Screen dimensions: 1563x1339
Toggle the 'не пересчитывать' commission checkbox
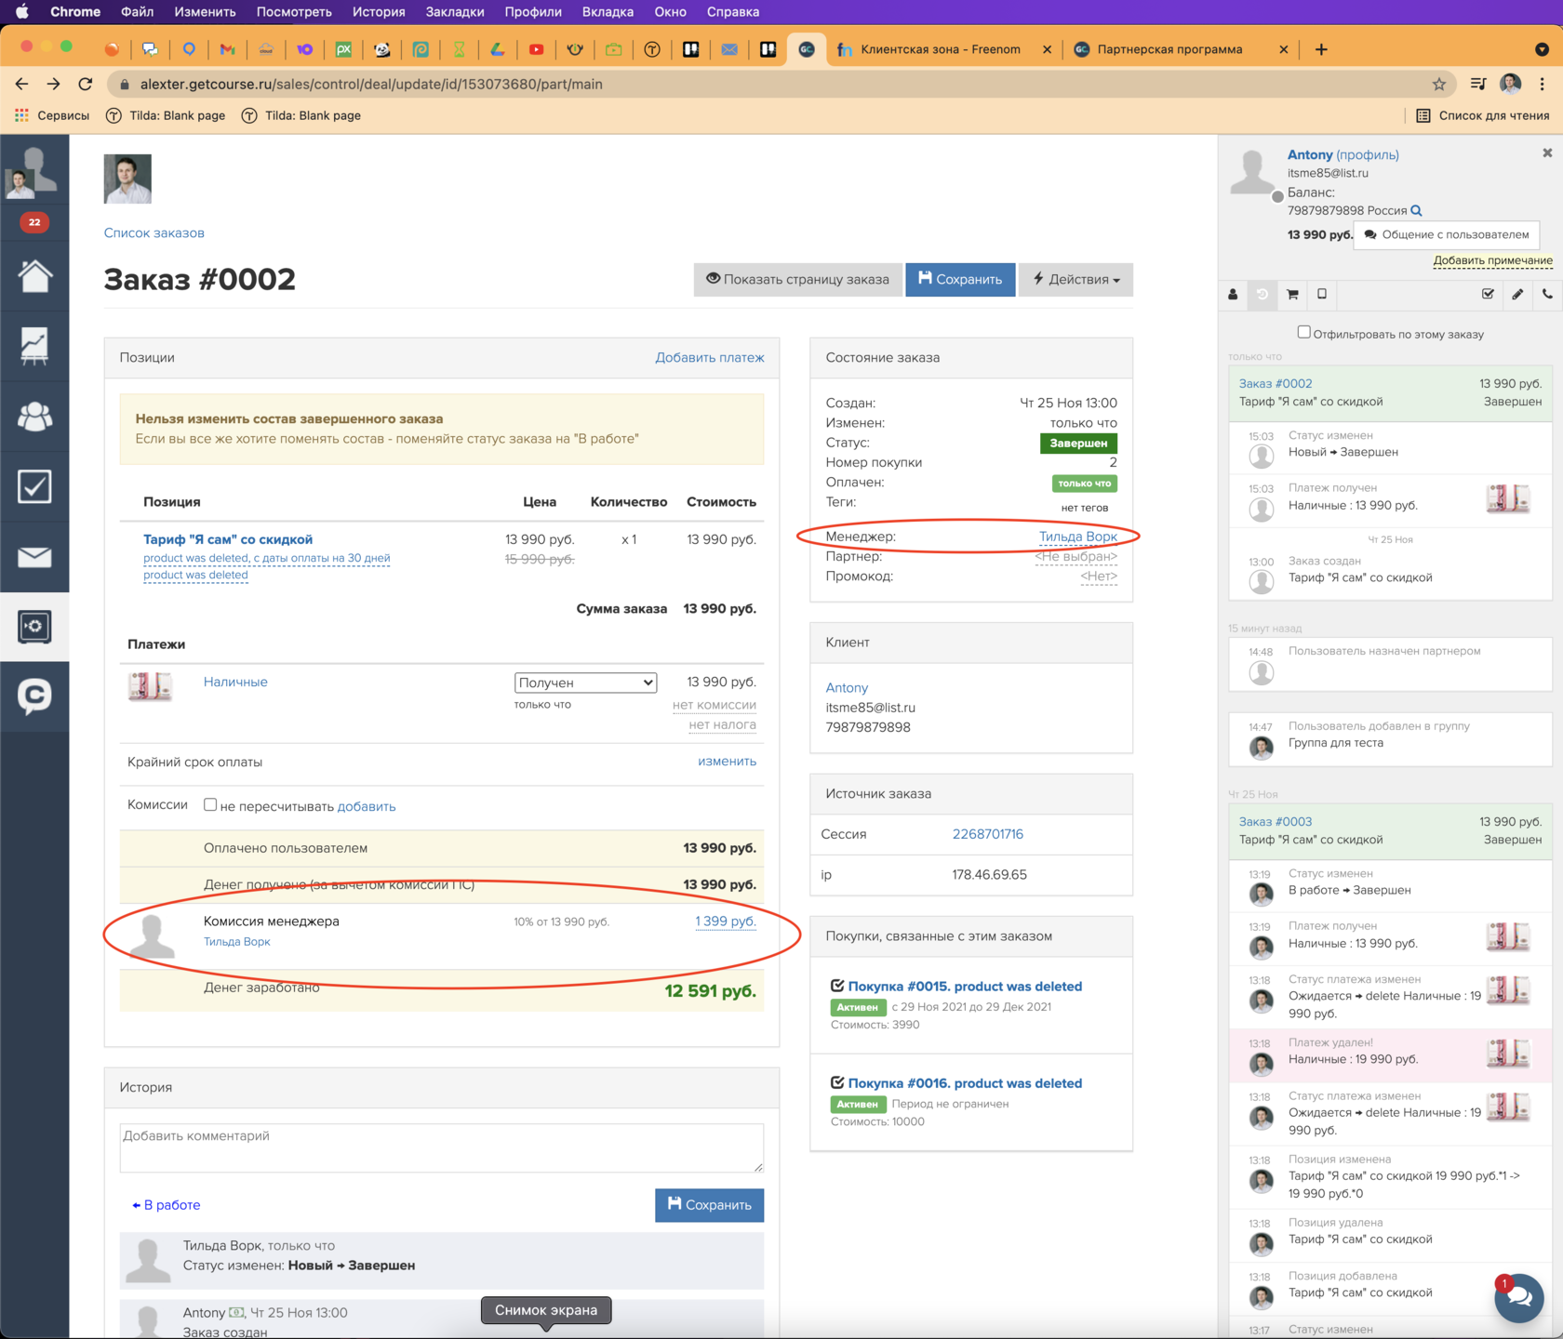pyautogui.click(x=210, y=805)
